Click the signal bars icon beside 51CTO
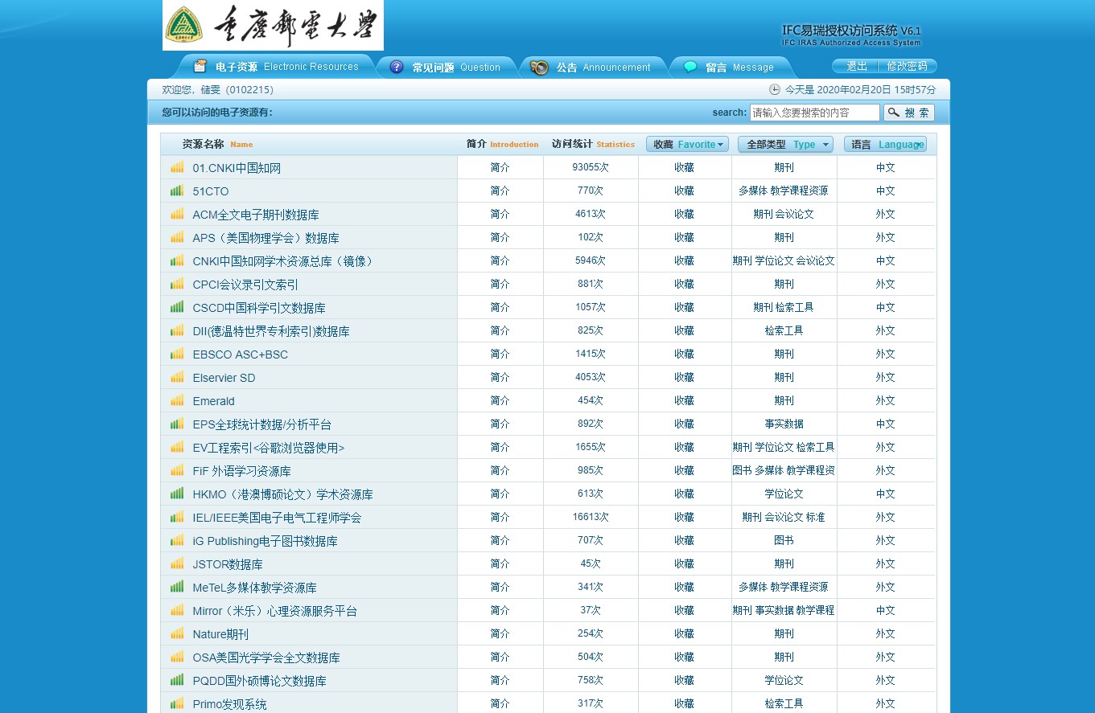Screen dimensions: 1095x713 coord(177,191)
